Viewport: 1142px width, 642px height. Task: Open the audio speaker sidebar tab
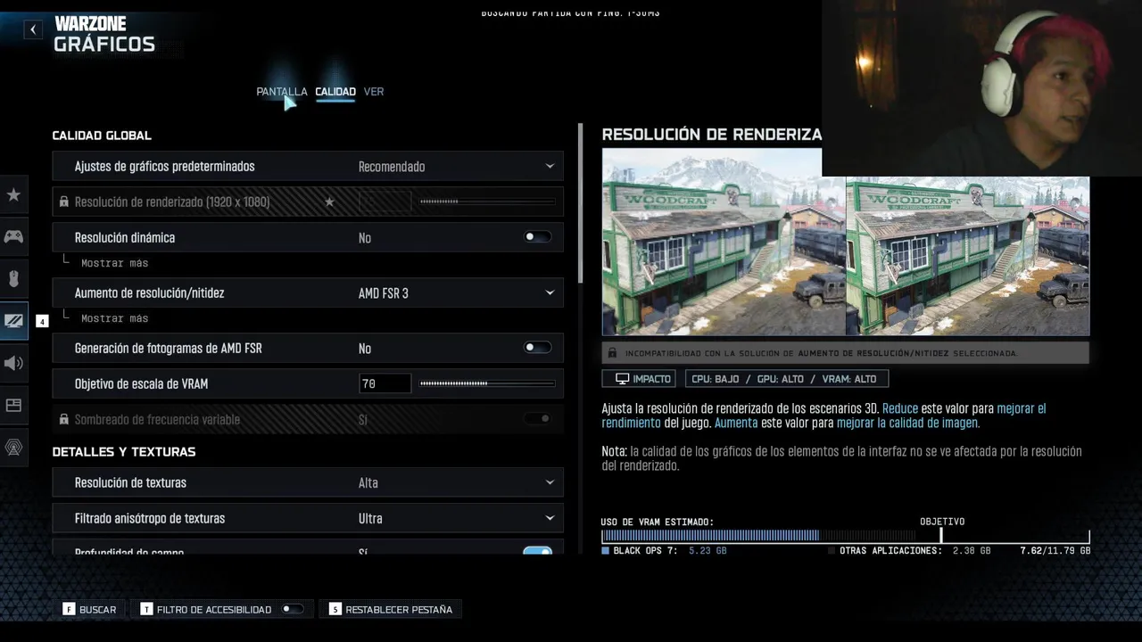(13, 363)
